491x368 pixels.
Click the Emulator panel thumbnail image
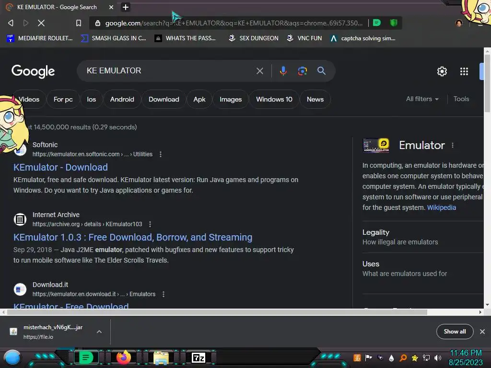click(376, 145)
